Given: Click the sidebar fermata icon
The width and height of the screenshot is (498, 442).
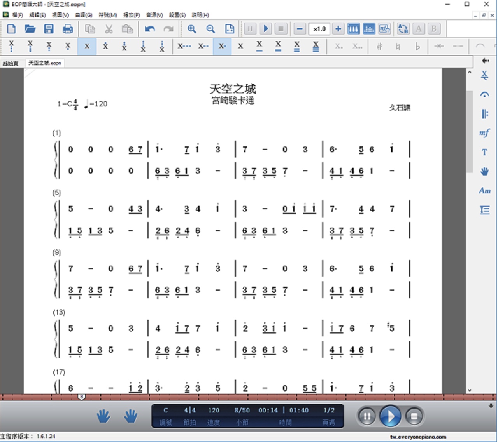Looking at the screenshot, I should [x=484, y=94].
